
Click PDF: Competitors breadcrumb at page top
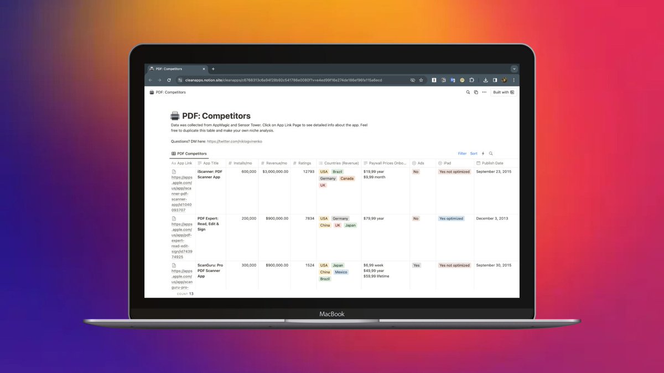tap(168, 92)
